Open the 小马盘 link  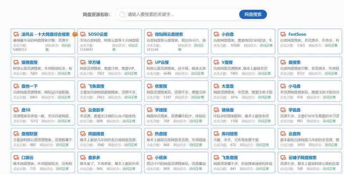click(294, 86)
